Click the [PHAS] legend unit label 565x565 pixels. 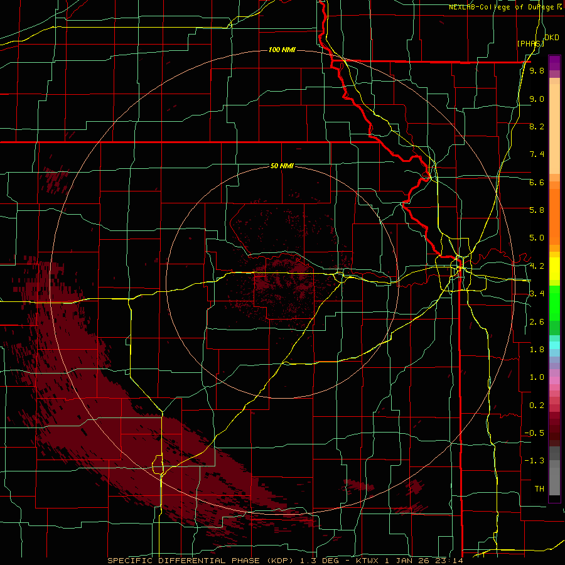530,43
